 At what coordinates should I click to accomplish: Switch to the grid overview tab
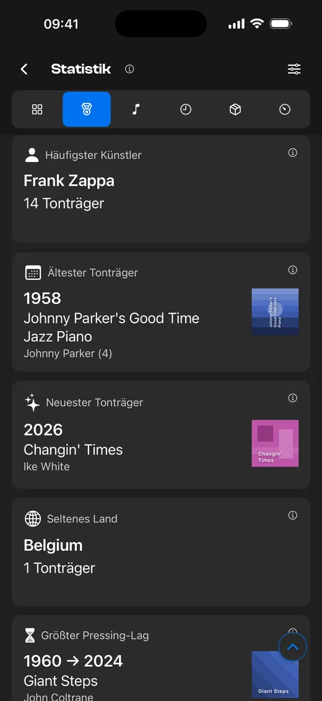click(x=37, y=109)
